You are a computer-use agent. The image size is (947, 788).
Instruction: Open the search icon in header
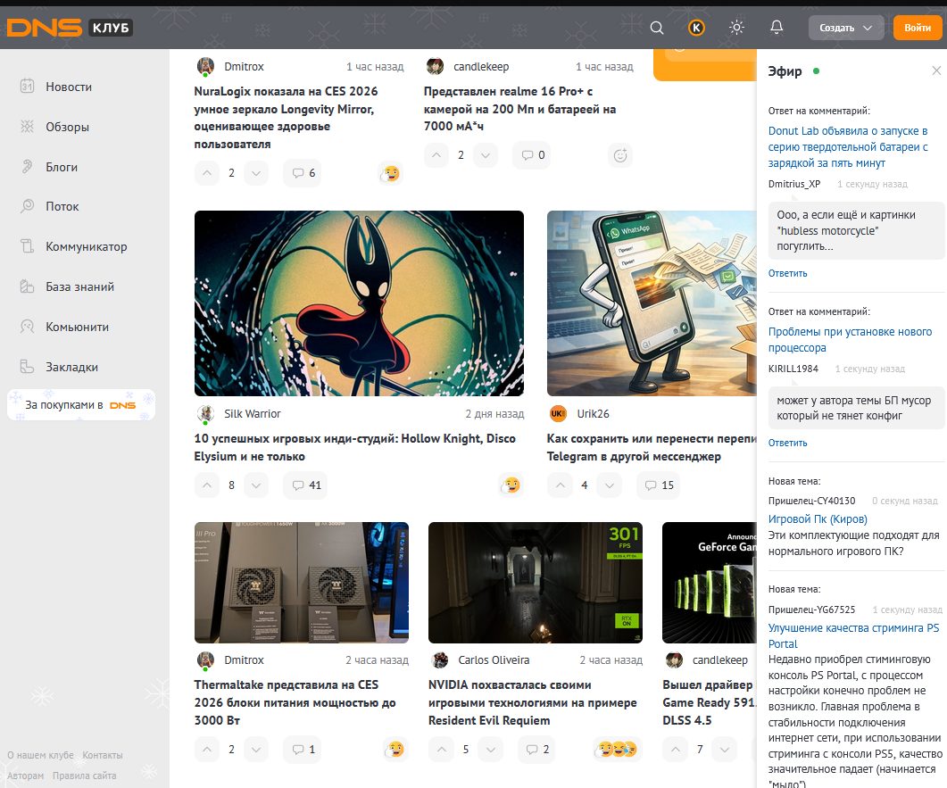(657, 28)
